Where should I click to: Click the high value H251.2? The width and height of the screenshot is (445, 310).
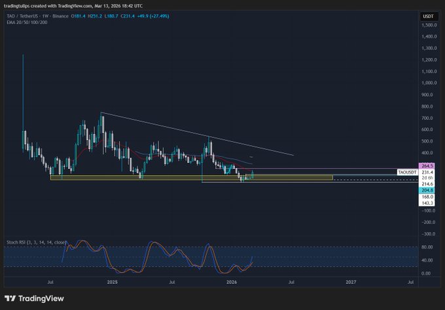coord(95,16)
